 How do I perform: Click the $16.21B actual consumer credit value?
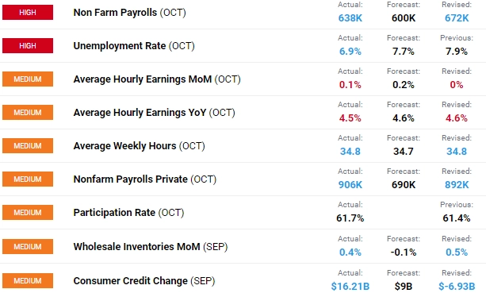click(350, 286)
